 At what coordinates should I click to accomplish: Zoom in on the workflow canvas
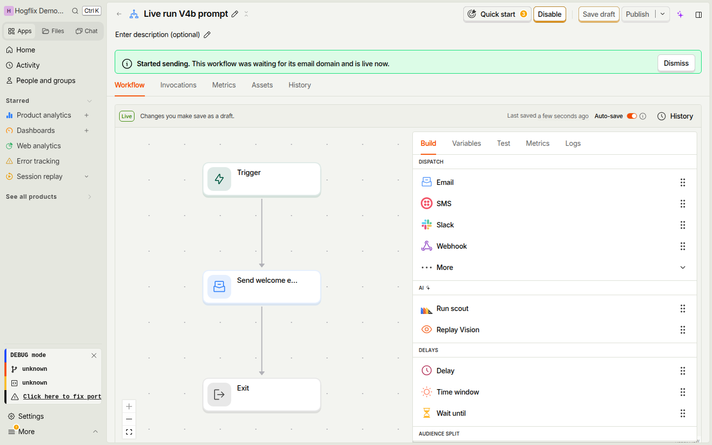[x=129, y=406]
